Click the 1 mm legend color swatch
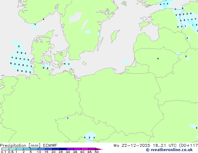The height and width of the screenshot is (153, 198). [20, 149]
